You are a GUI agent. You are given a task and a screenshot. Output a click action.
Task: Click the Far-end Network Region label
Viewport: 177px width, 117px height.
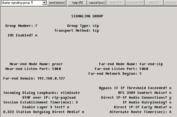coord(113,74)
